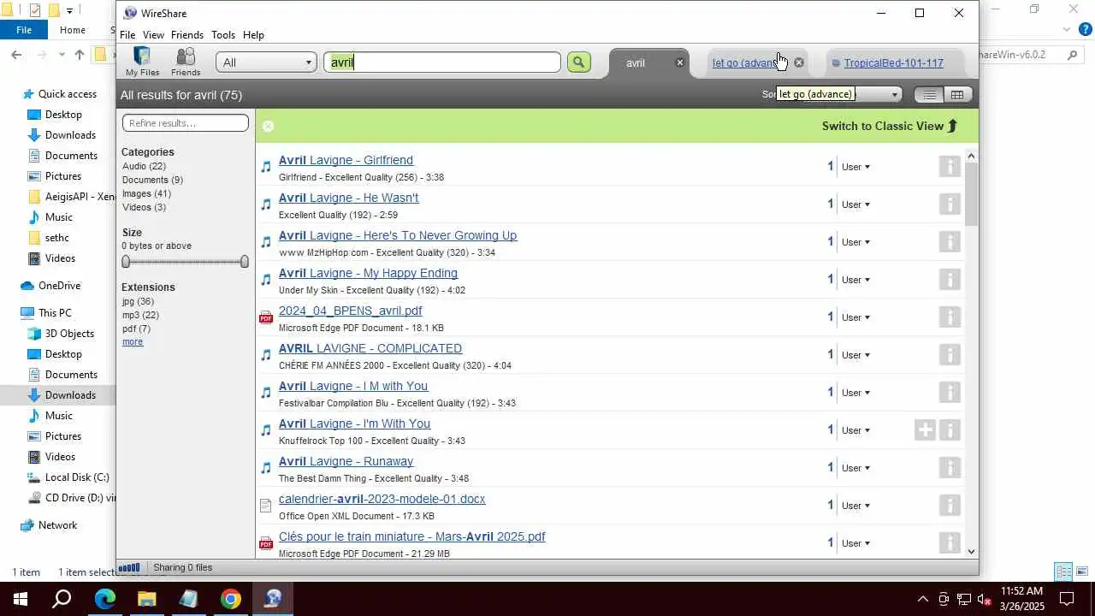The height and width of the screenshot is (616, 1095).
Task: Show info for I M with You
Action: coord(950,392)
